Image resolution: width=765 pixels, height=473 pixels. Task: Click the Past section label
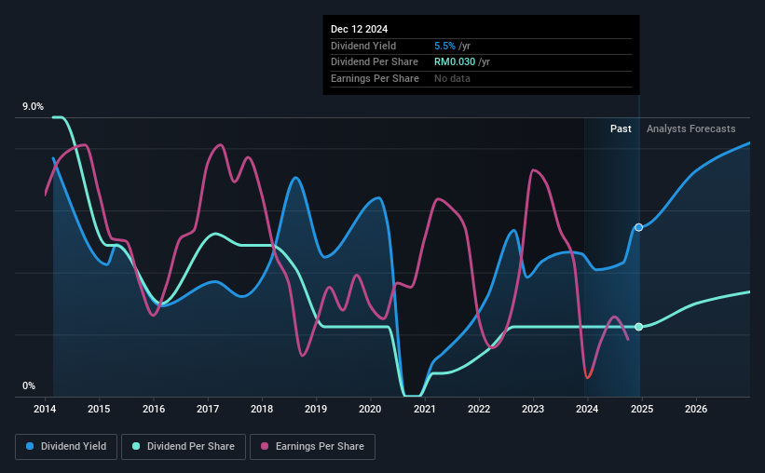[x=621, y=128]
